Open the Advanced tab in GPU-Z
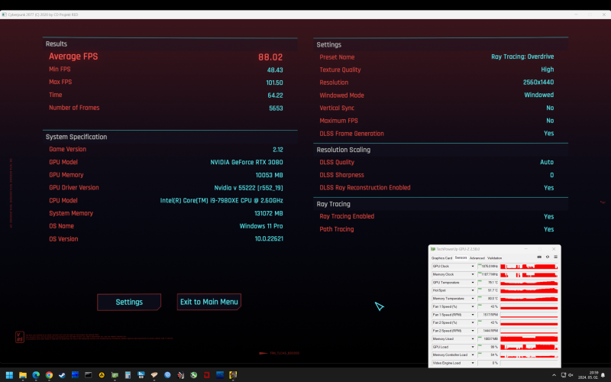The height and width of the screenshot is (382, 611). click(477, 258)
